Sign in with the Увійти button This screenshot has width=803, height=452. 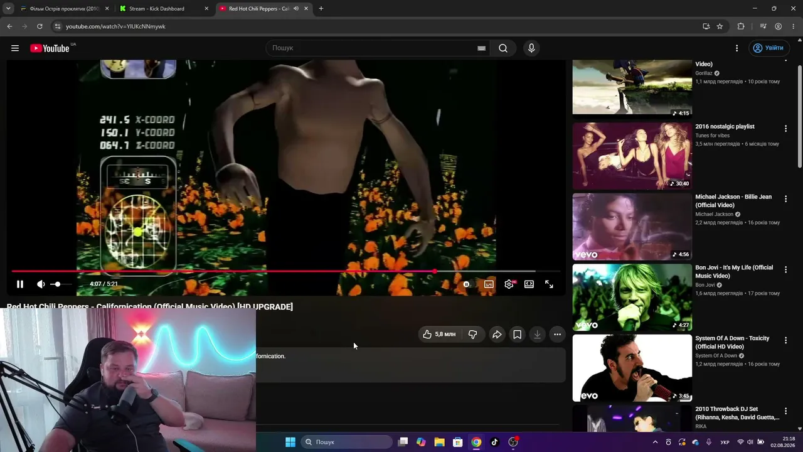click(x=768, y=48)
